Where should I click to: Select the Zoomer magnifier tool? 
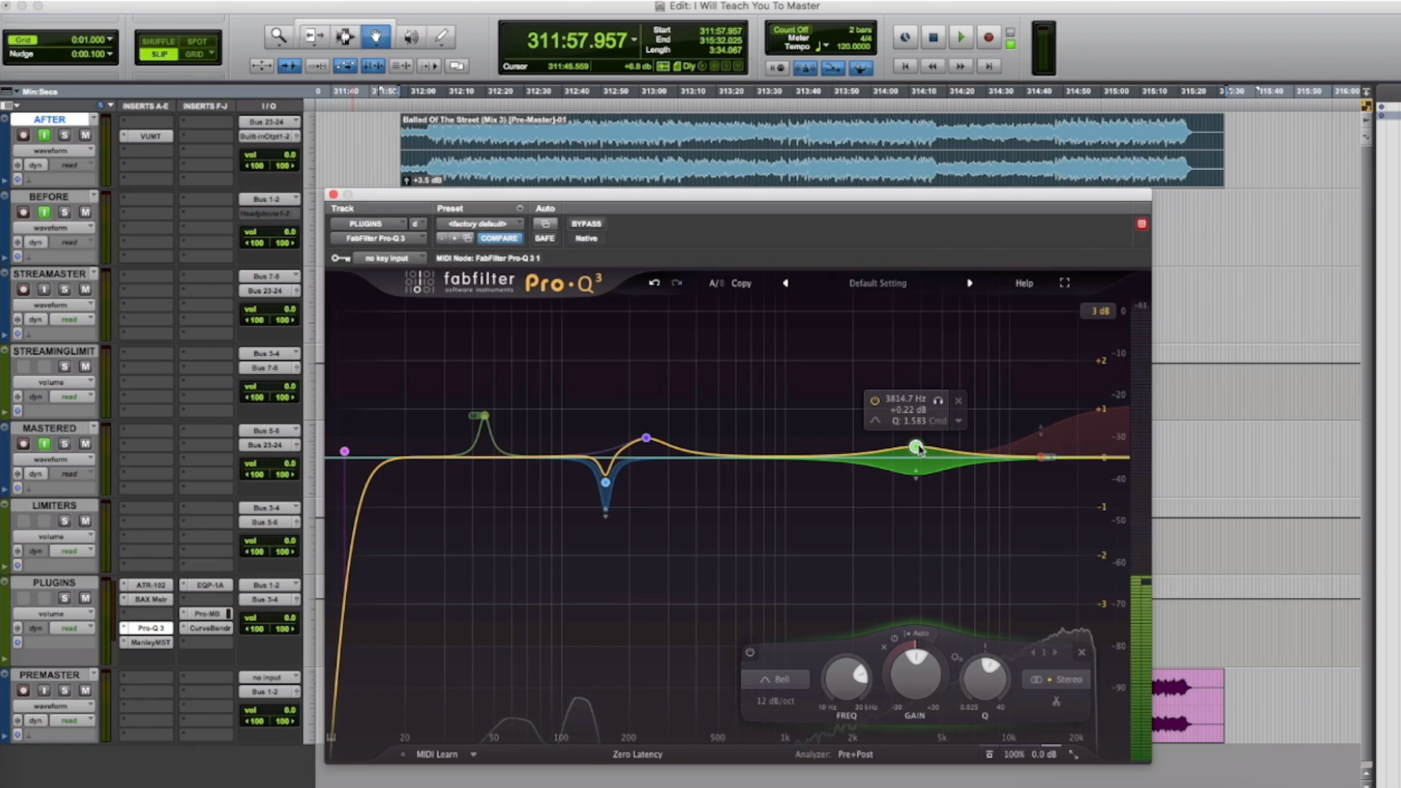coord(278,36)
